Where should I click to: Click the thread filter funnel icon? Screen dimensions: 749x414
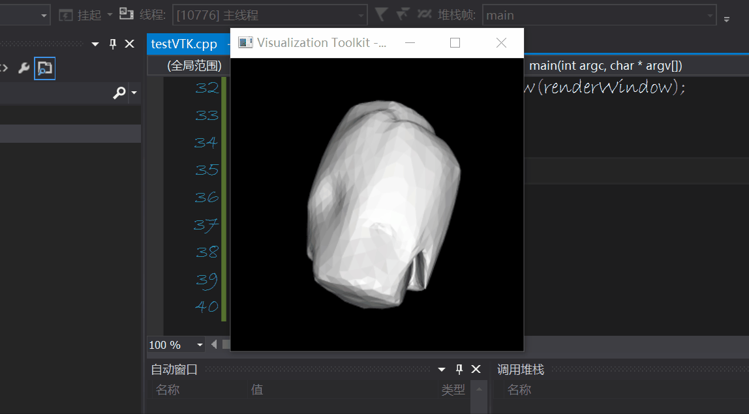point(381,14)
